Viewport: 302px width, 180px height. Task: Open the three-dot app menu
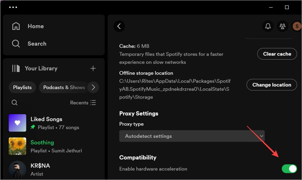pyautogui.click(x=13, y=7)
